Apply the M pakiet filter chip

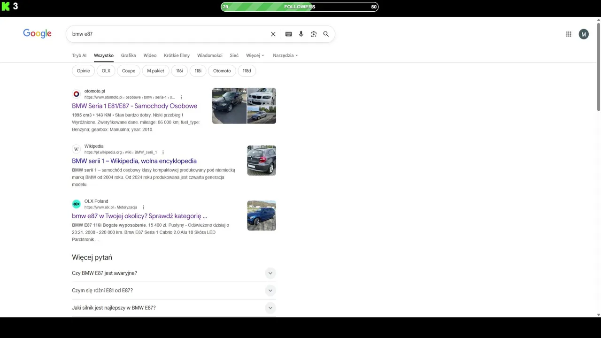(x=155, y=71)
